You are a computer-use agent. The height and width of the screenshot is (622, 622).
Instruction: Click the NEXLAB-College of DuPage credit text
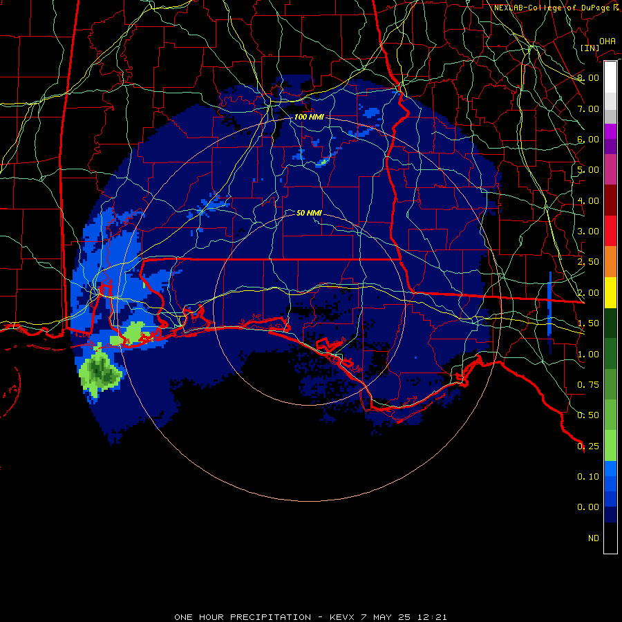(558, 8)
